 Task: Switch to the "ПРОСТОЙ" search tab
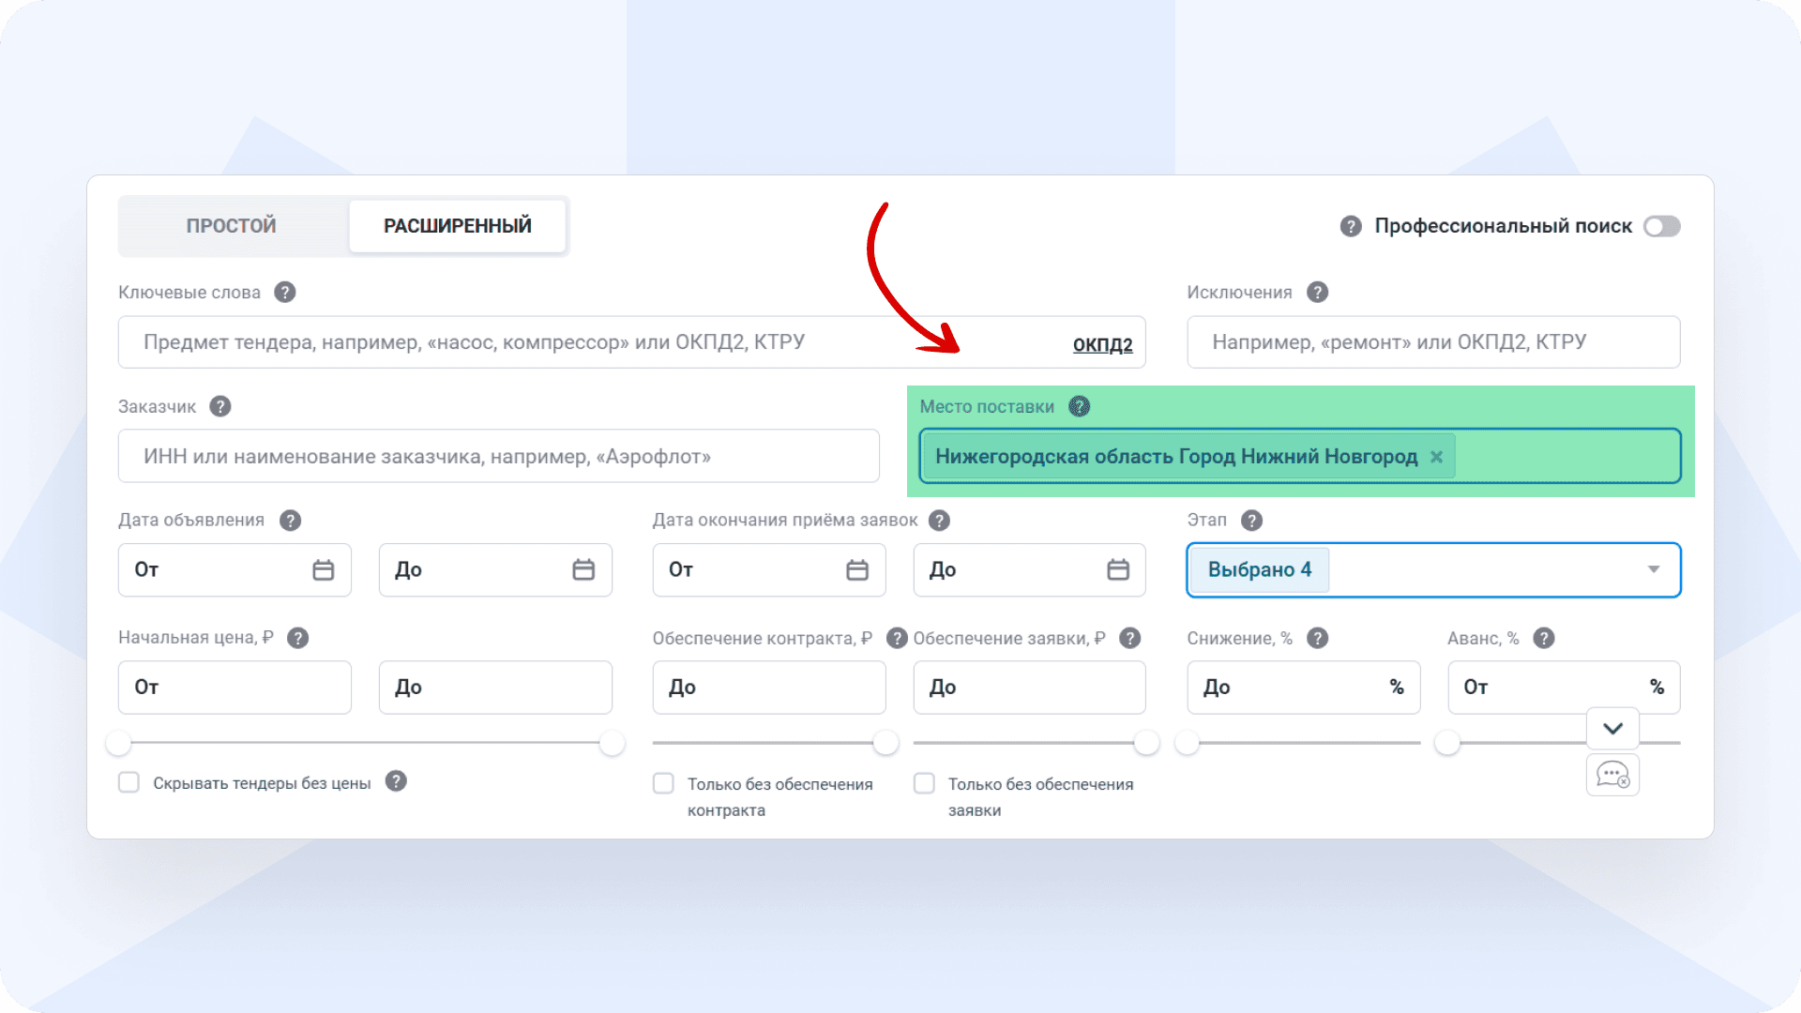[230, 225]
